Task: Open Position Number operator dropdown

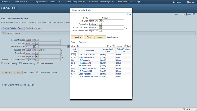Action: 37,40
